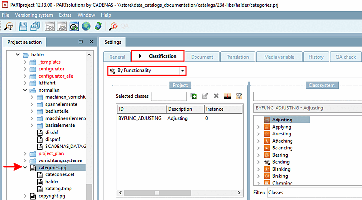This screenshot has width=362, height=200.
Task: Switch to the History tab
Action: point(316,57)
